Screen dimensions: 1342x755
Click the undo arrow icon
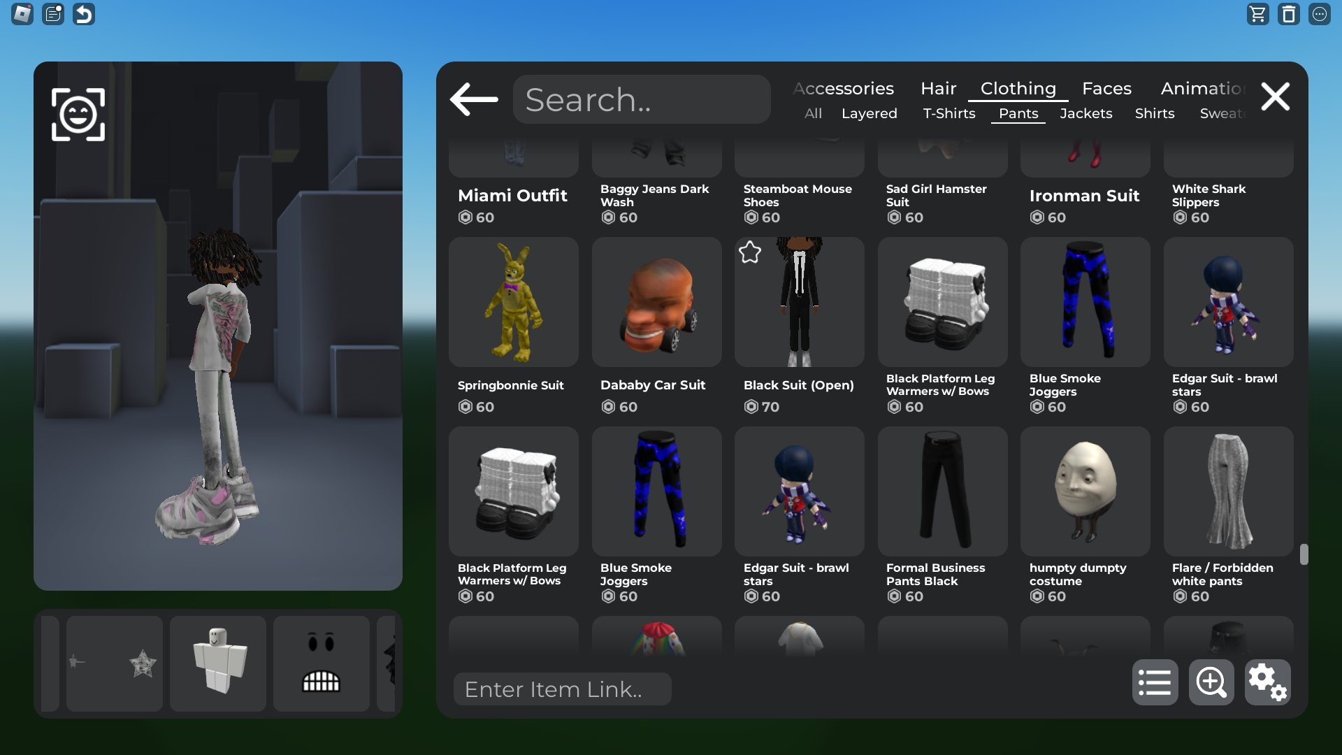pyautogui.click(x=84, y=14)
